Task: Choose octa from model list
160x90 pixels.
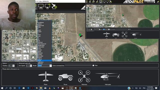Action: click(39, 36)
